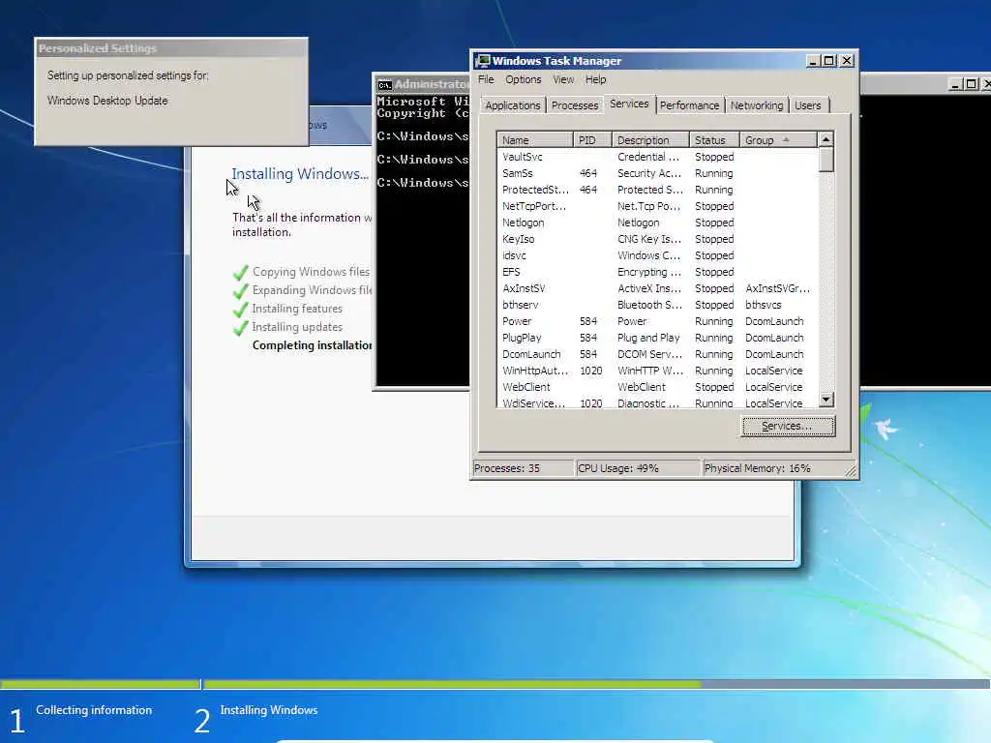Switch to the Users tab
Screen dimensions: 991x743
(x=808, y=105)
